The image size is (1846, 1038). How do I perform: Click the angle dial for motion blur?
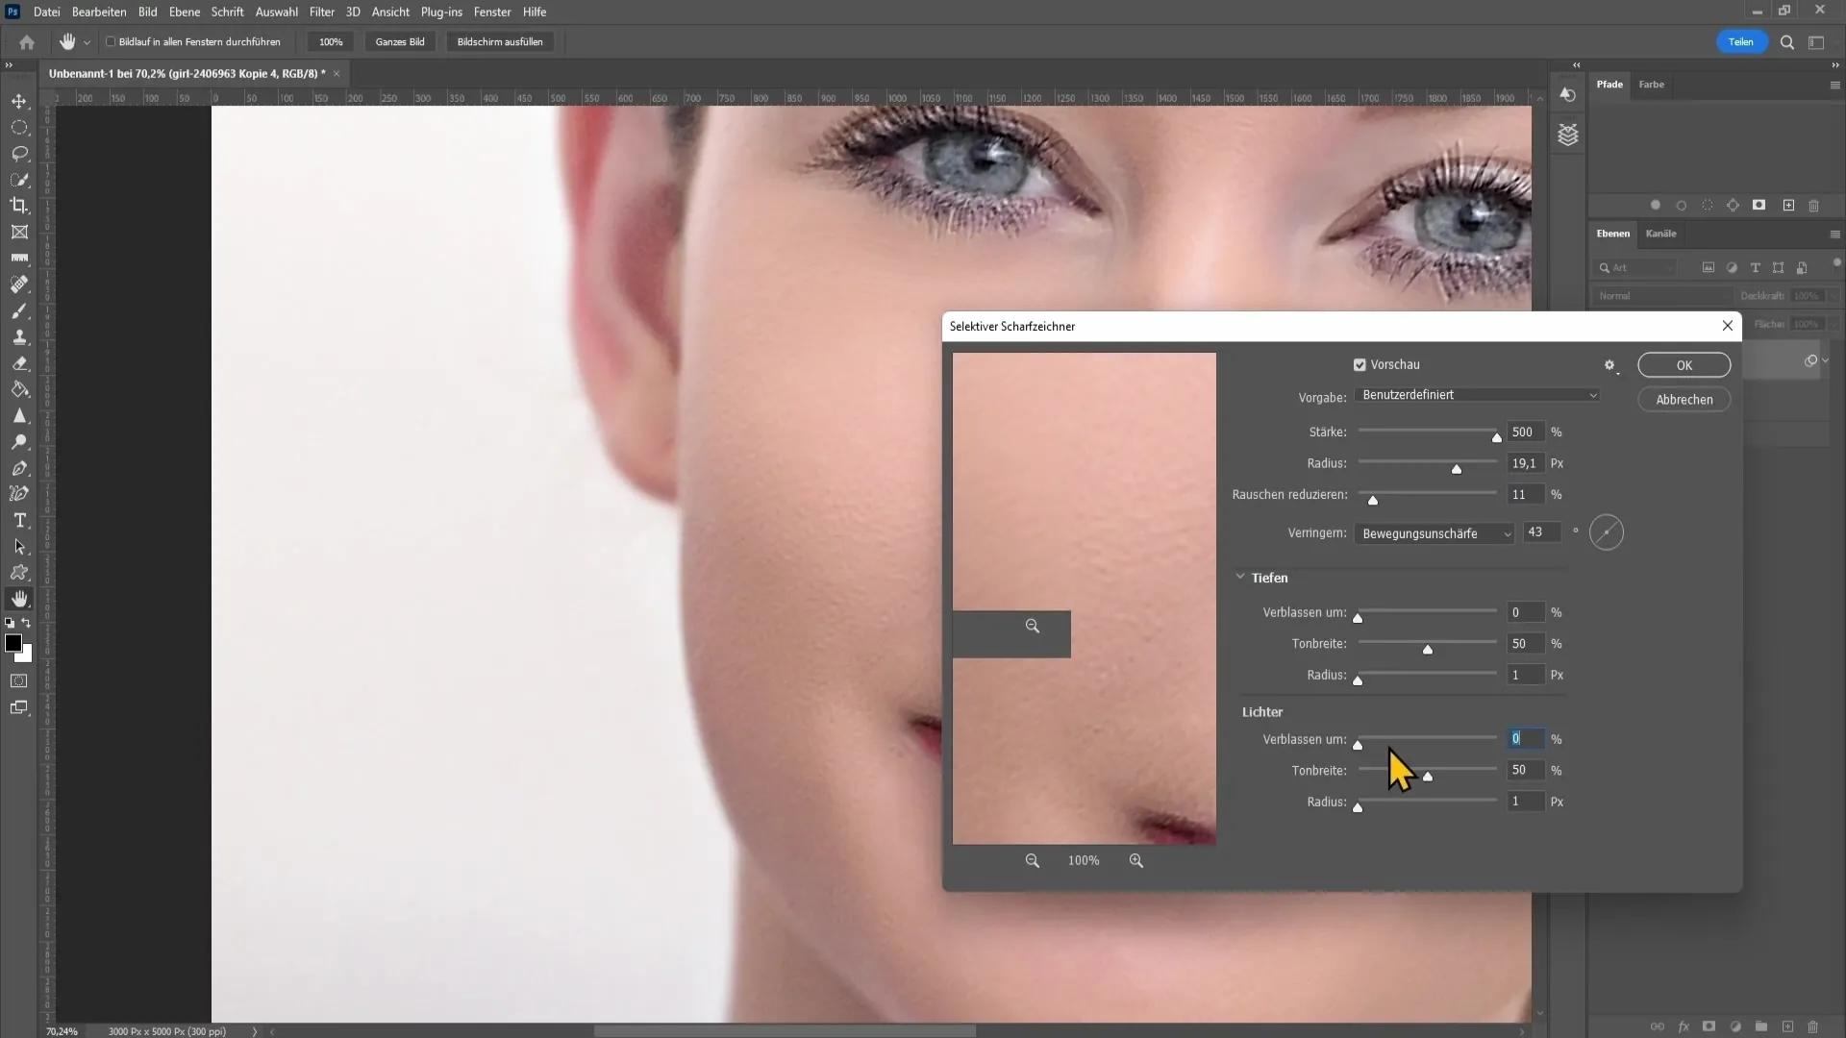pos(1607,532)
